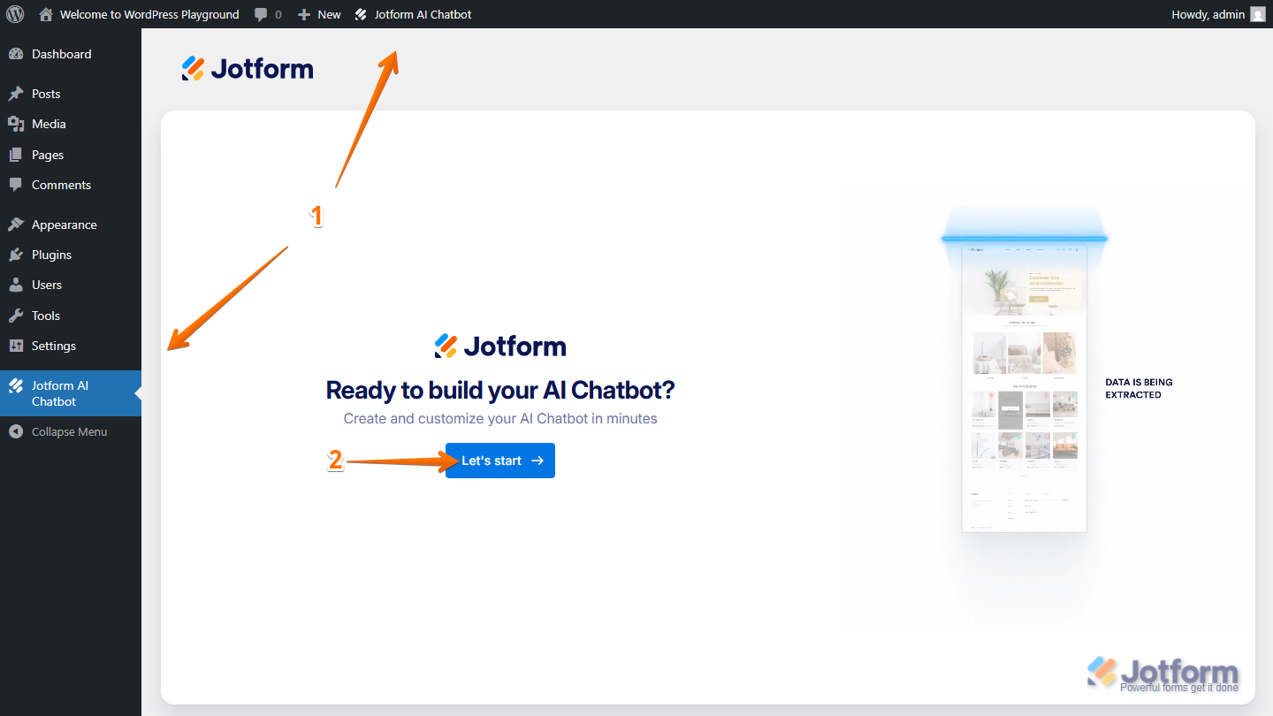Open Jotform AI Chatbot admin bar link
This screenshot has height=716, width=1273.
[x=423, y=14]
